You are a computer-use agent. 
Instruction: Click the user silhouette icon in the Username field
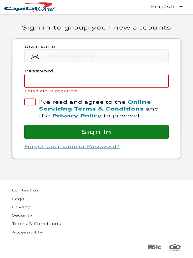35,56
